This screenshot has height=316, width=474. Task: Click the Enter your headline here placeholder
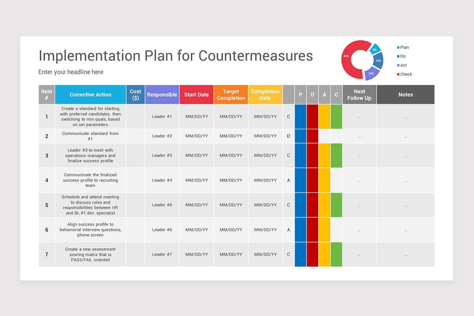click(71, 72)
